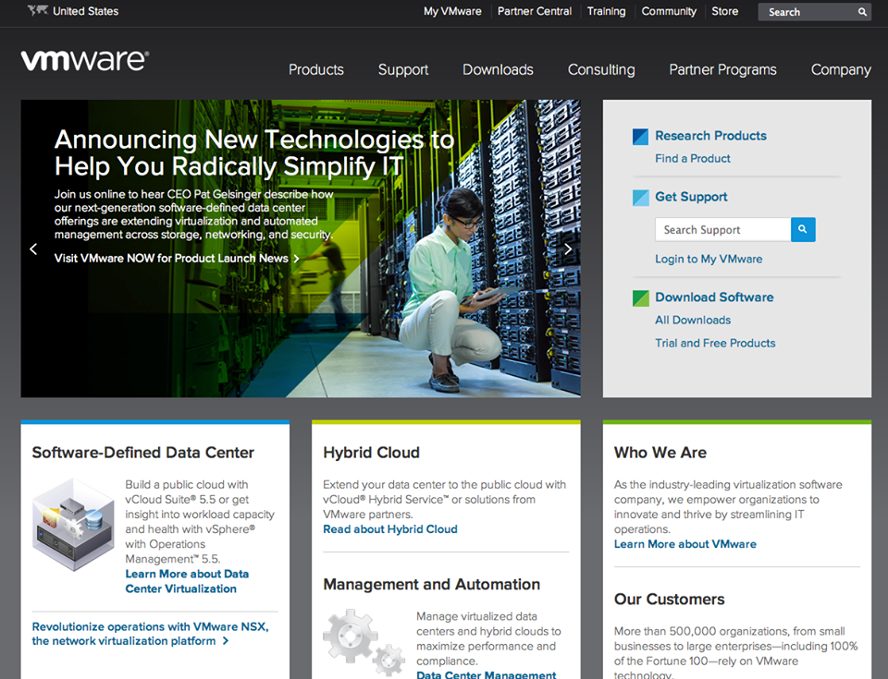Open Trial and Free Products link
Screen dimensions: 888x679
tap(715, 343)
